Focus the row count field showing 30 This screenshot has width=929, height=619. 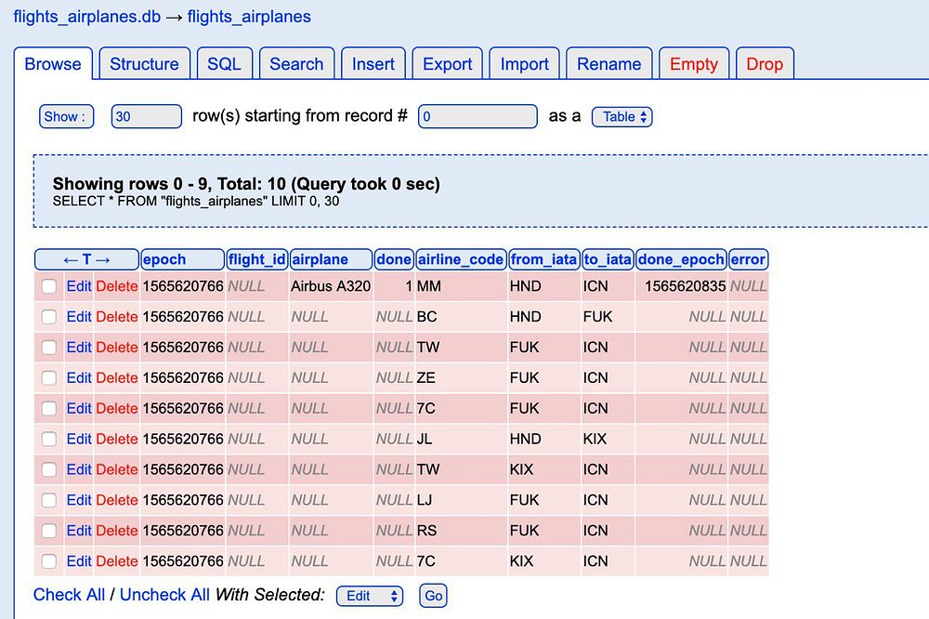[x=147, y=116]
